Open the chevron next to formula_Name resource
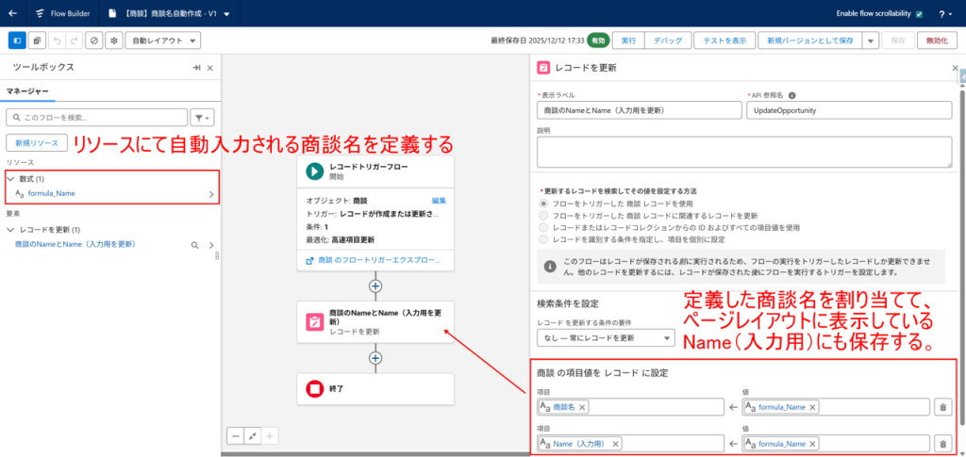 click(211, 194)
